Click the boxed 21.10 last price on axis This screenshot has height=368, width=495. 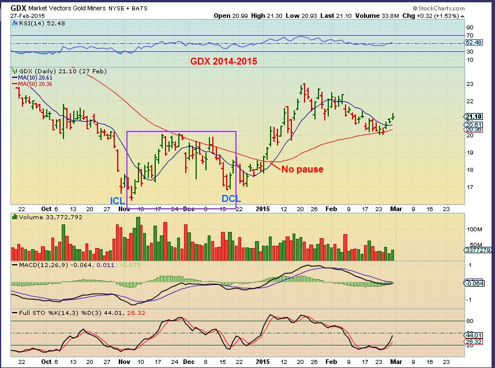tap(474, 117)
